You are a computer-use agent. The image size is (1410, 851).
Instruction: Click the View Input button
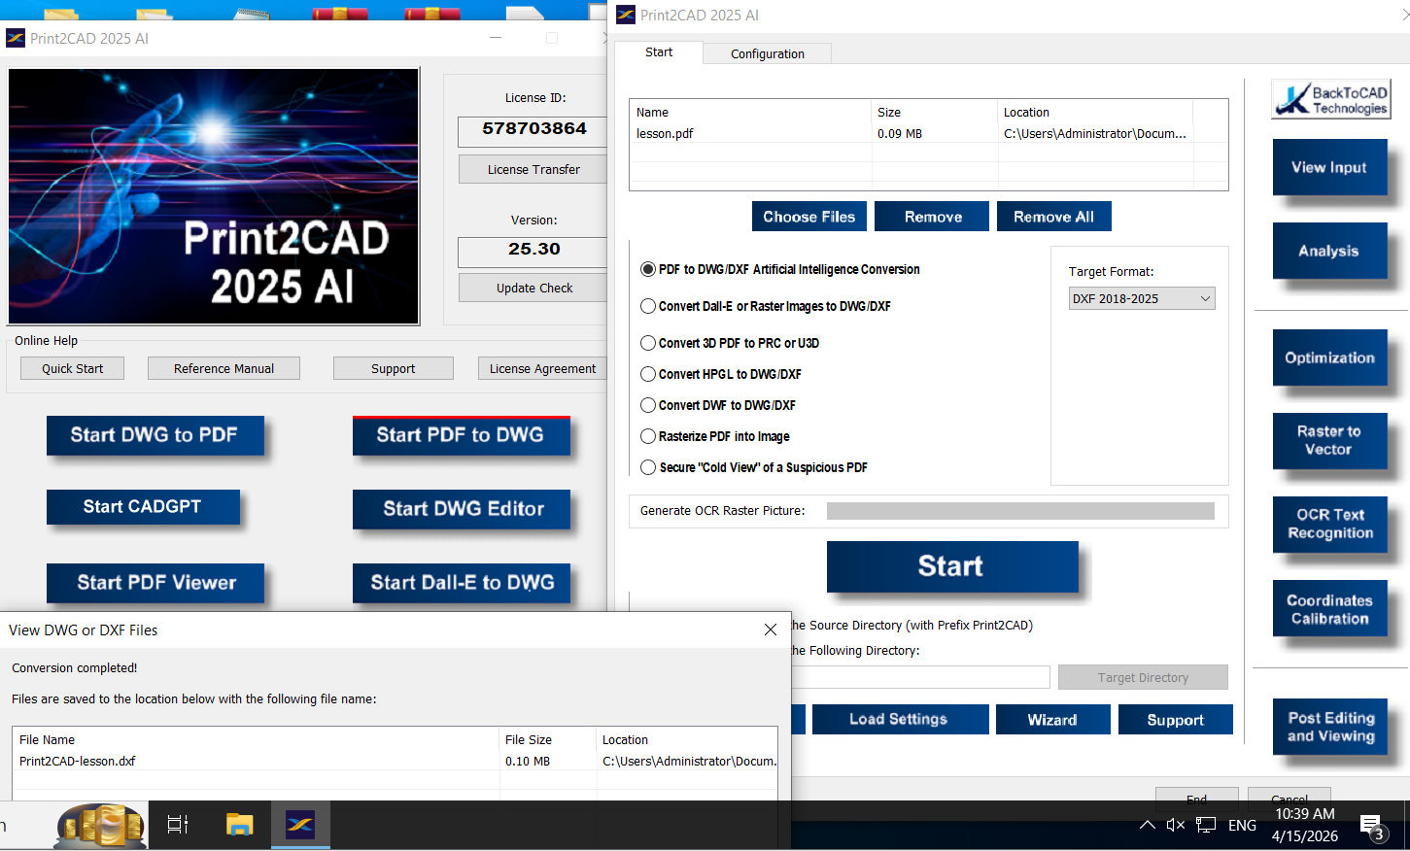1329,167
